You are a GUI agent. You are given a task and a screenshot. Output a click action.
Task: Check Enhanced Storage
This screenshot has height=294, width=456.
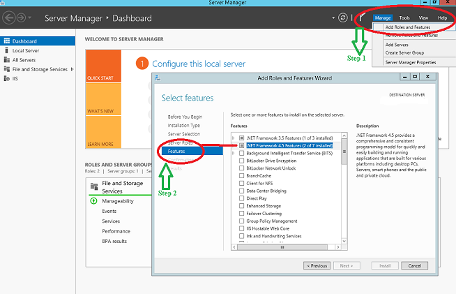tap(241, 206)
